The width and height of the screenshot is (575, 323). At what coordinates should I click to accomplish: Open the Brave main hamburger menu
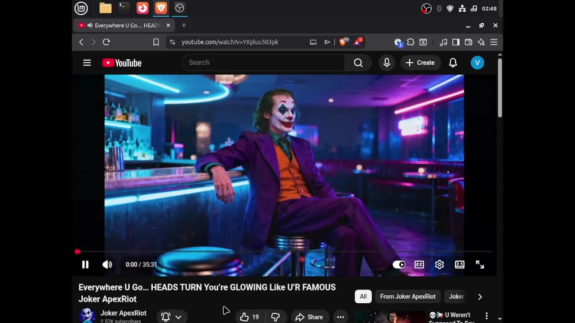(x=494, y=42)
